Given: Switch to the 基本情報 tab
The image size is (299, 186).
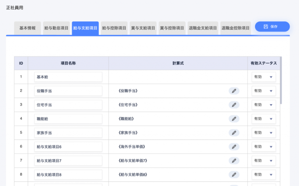Looking at the screenshot, I should click(28, 28).
